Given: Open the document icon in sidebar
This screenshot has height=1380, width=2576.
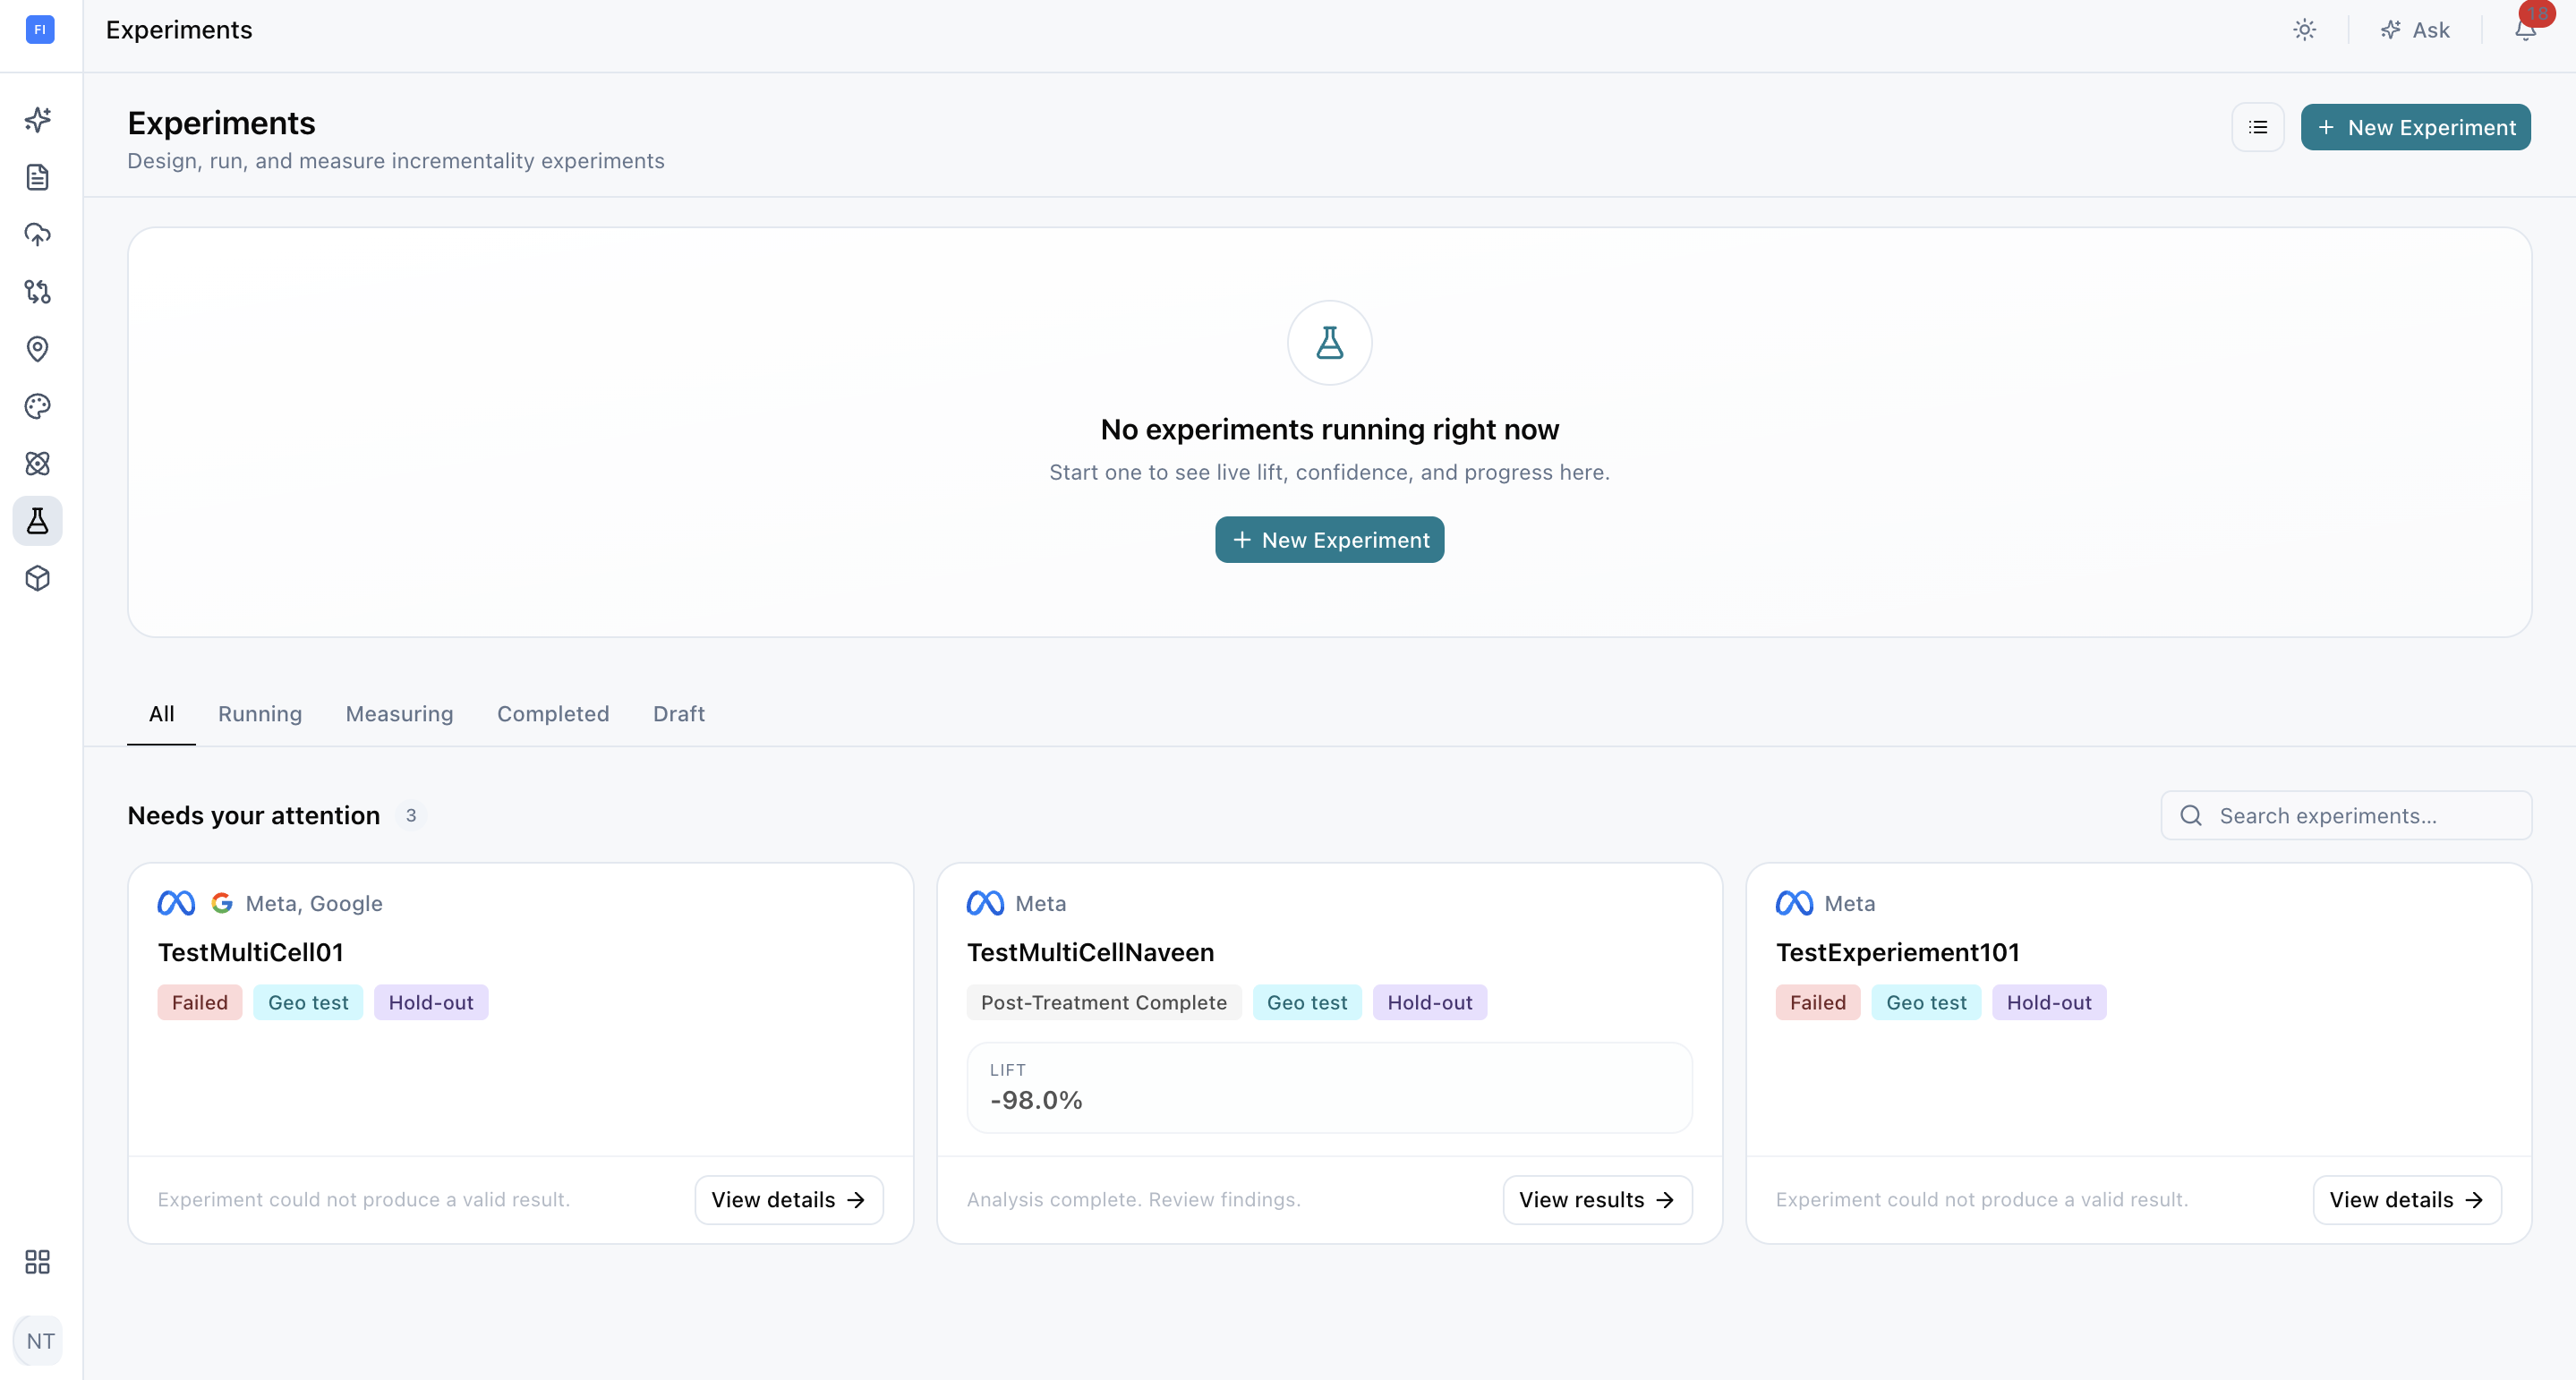Looking at the screenshot, I should pos(38,177).
